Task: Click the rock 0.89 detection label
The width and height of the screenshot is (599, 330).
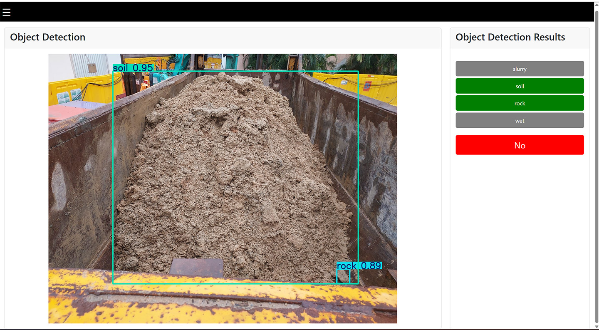Action: (359, 265)
